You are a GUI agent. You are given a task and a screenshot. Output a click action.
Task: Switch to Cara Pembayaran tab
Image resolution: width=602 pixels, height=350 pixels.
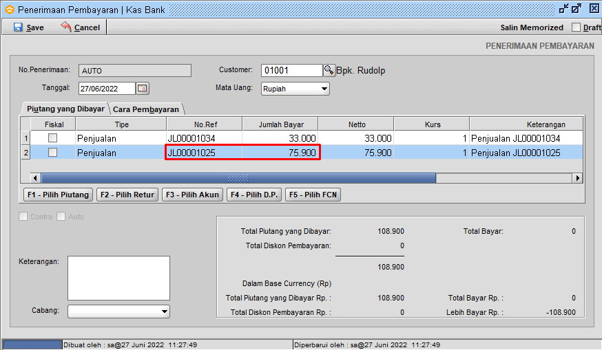pyautogui.click(x=146, y=109)
